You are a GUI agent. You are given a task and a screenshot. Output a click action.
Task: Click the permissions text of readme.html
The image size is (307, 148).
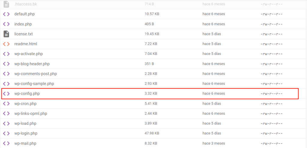[272, 44]
